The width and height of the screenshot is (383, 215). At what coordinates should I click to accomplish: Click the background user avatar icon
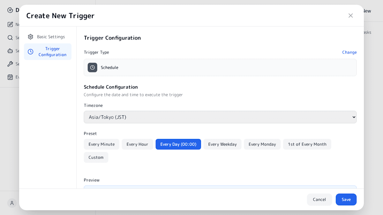point(12,203)
